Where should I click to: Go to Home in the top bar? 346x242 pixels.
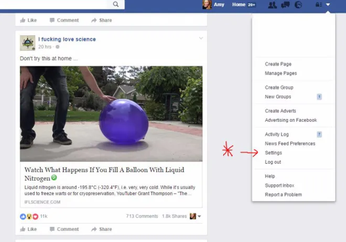[x=239, y=5]
